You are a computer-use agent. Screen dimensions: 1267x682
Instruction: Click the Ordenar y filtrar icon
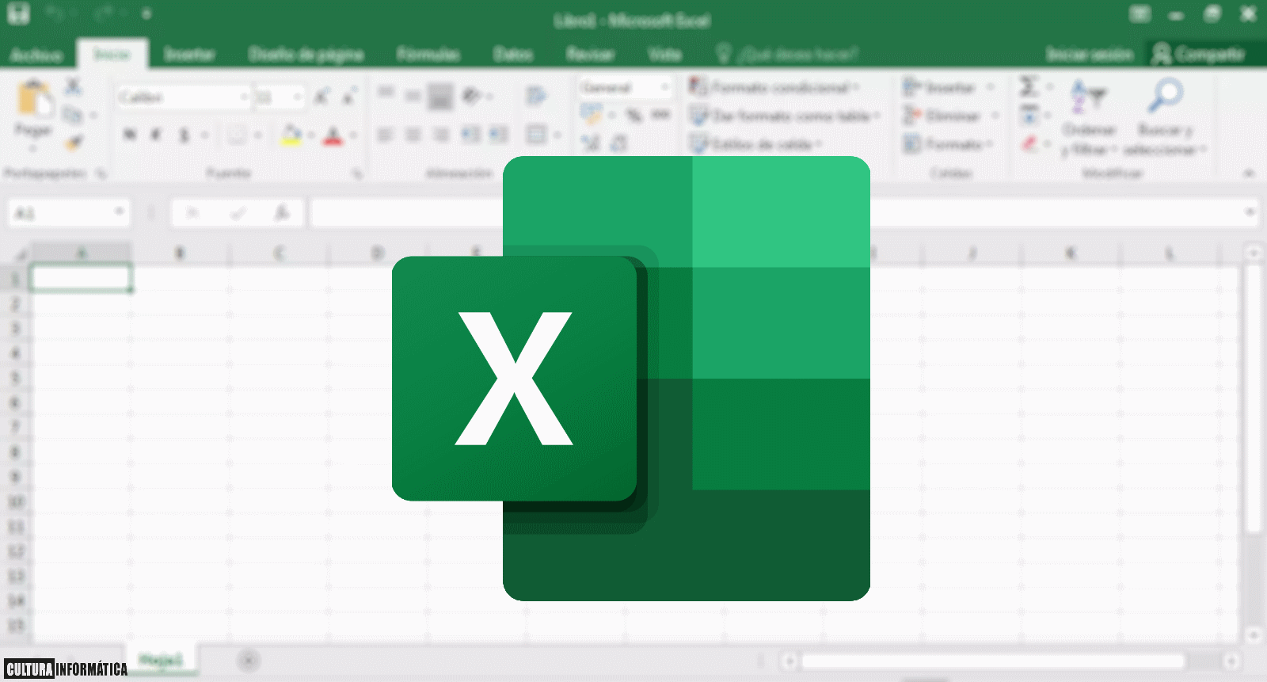(x=1088, y=97)
